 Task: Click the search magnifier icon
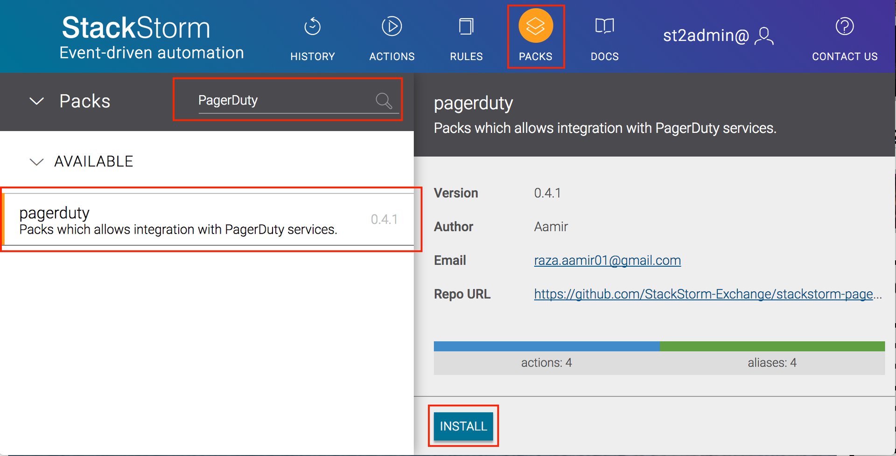(384, 101)
